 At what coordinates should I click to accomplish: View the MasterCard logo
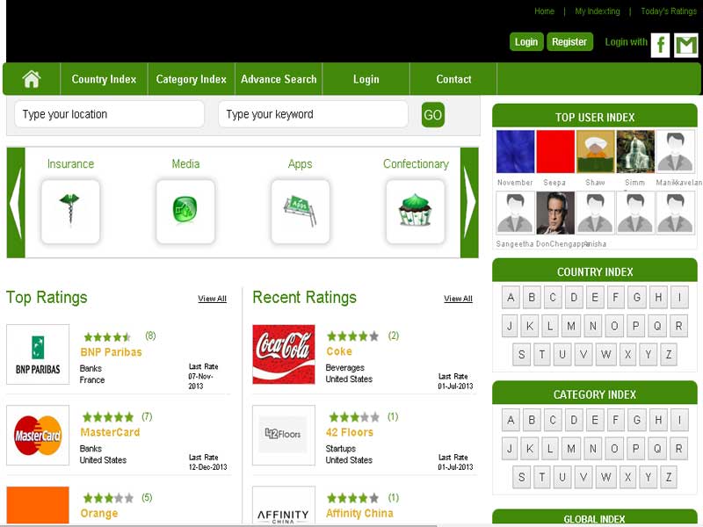tap(38, 435)
